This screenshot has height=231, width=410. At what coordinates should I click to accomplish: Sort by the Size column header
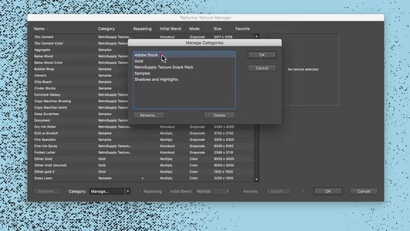[217, 28]
